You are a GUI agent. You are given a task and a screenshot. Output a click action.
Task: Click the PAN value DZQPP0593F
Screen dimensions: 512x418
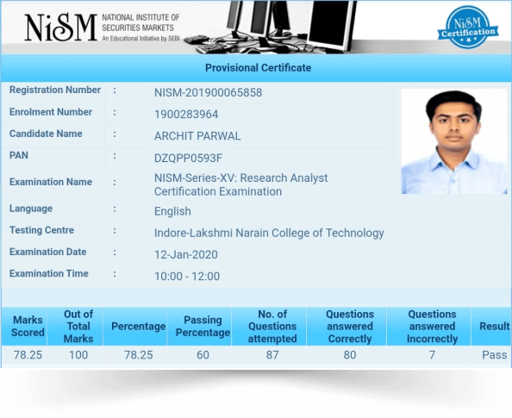point(188,158)
